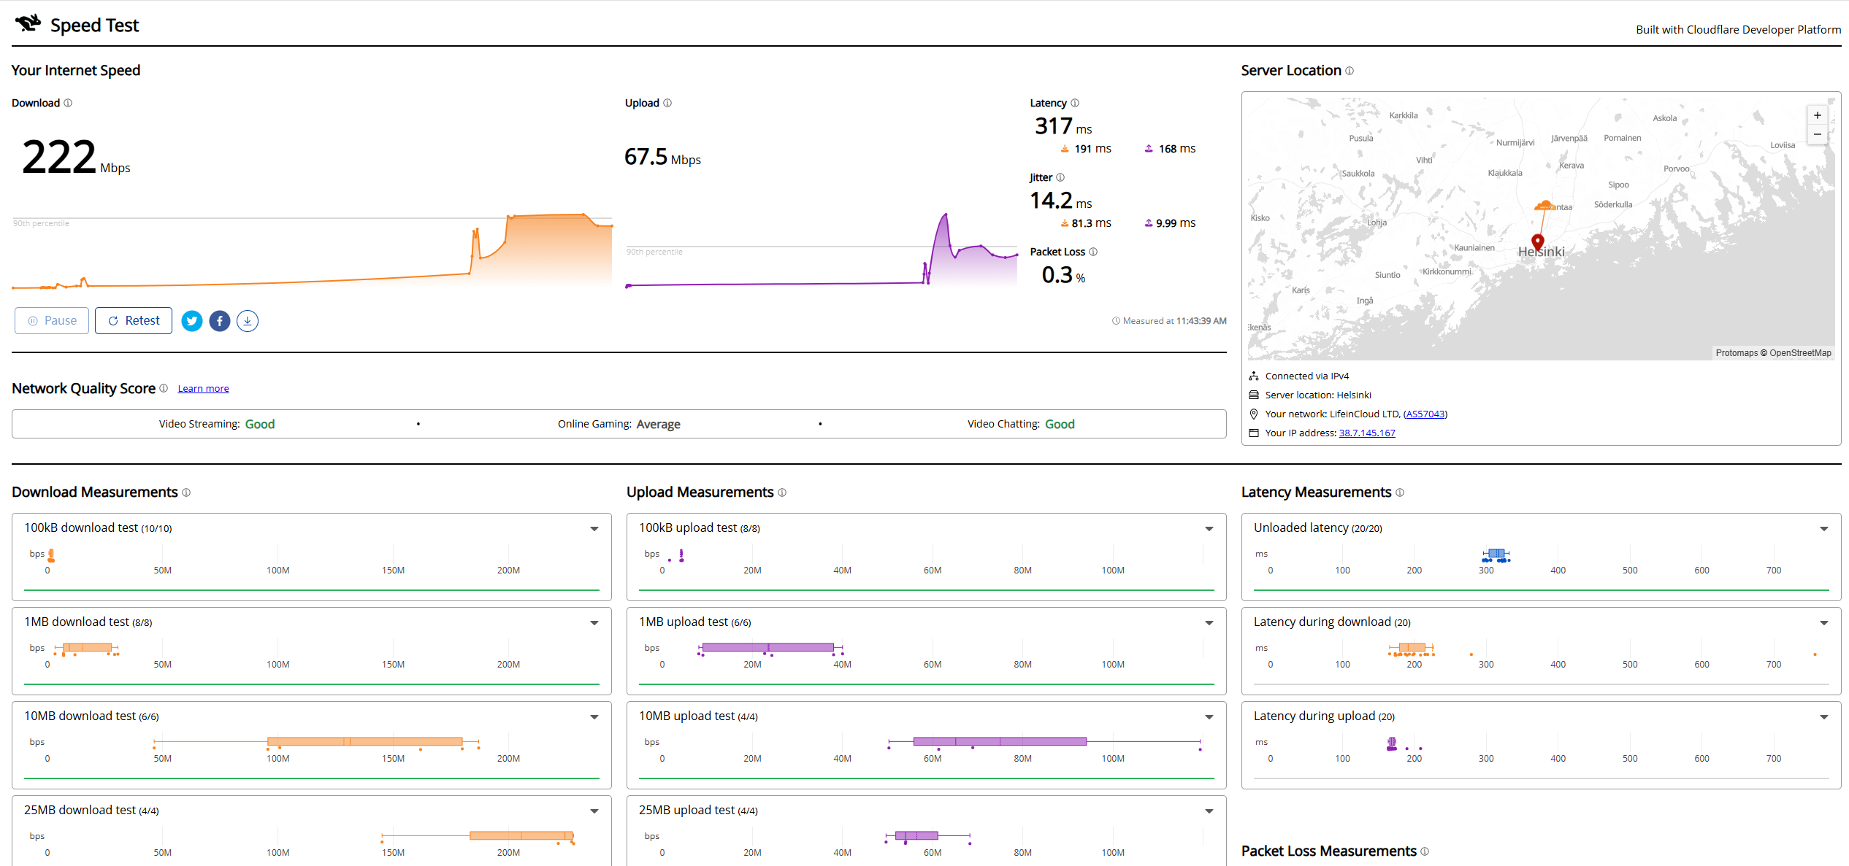
Task: Pause the speed test
Action: (x=52, y=321)
